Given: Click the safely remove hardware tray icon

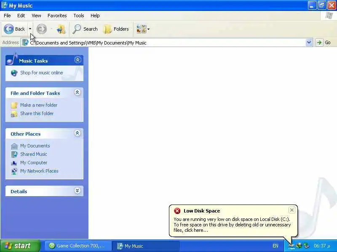Looking at the screenshot, I should pos(307,246).
